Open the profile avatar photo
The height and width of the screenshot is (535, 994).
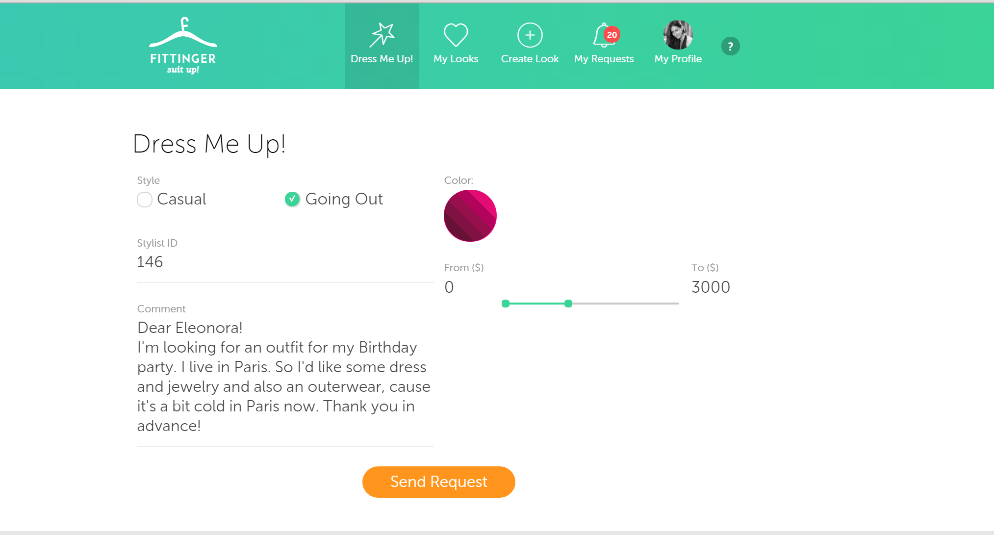click(678, 35)
